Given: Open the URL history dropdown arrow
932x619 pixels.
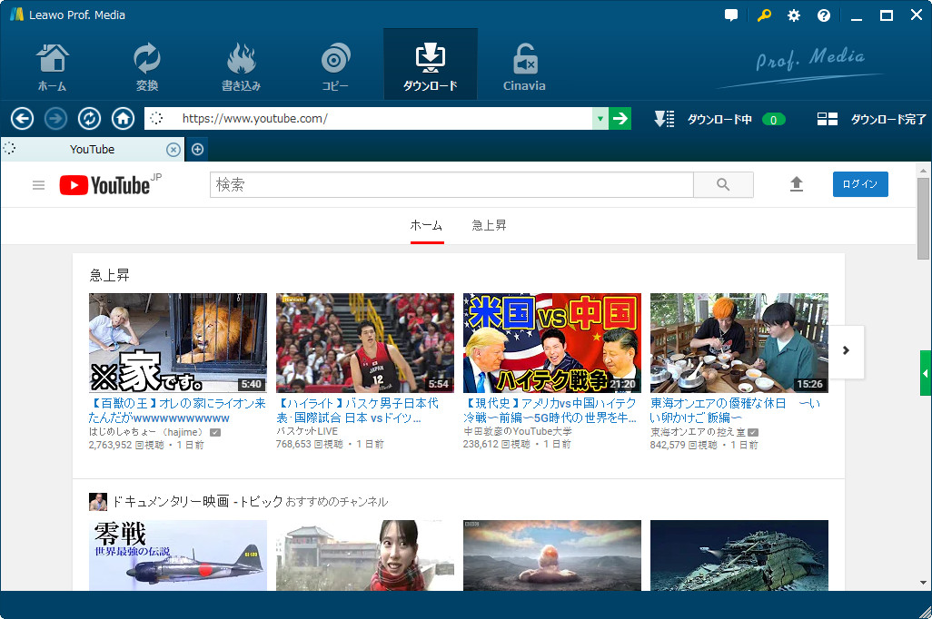Looking at the screenshot, I should 600,118.
